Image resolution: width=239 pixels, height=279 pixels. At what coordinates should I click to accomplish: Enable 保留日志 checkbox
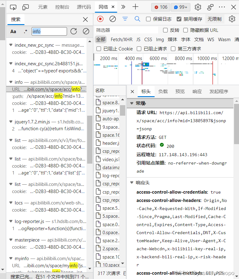coord(148,19)
